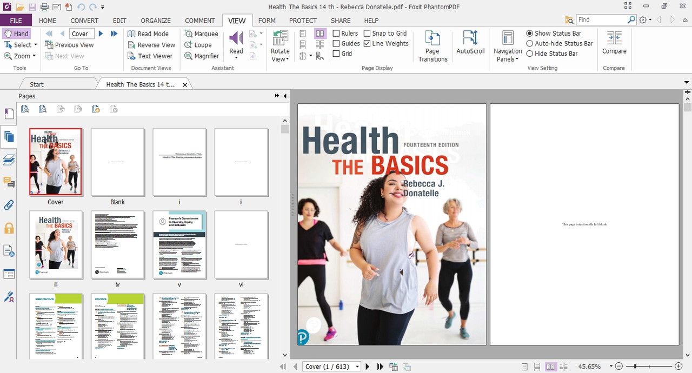Switch to the HOME ribbon tab
Viewport: 692px width, 373px height.
(x=48, y=21)
